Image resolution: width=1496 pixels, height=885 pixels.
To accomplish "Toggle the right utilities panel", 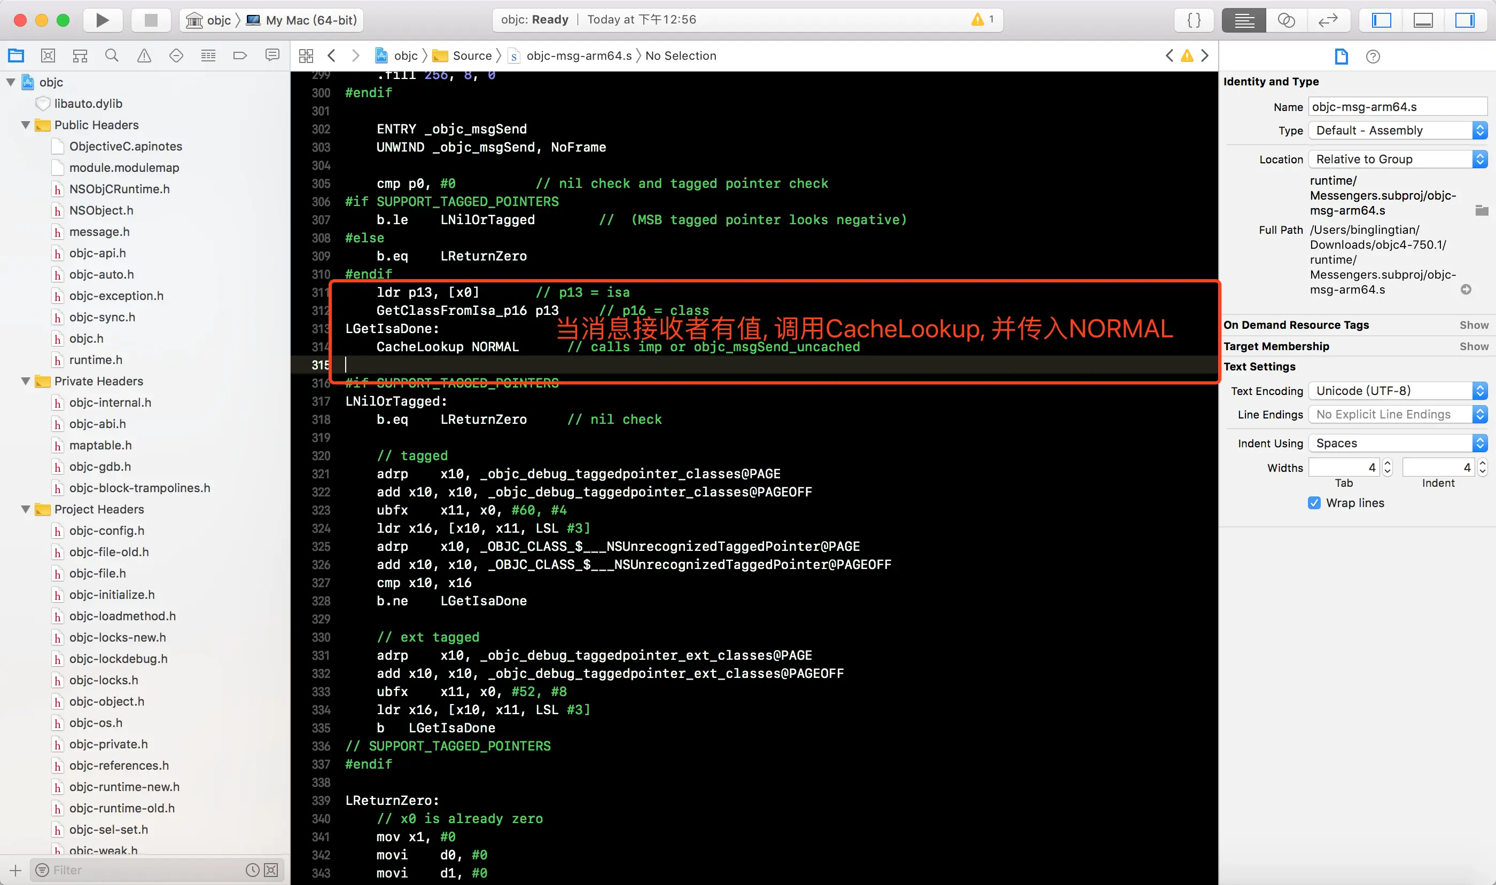I will 1464,20.
